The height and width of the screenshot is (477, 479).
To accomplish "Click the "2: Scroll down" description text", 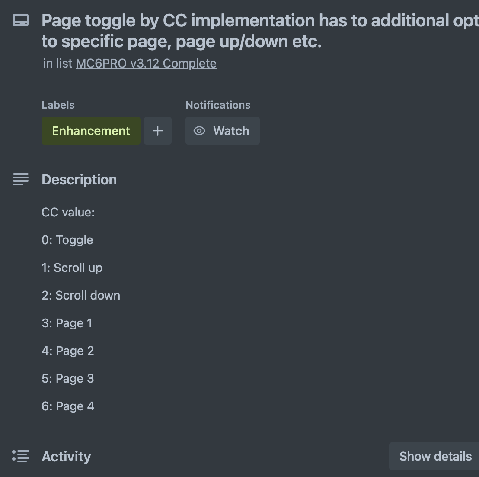I will [81, 295].
